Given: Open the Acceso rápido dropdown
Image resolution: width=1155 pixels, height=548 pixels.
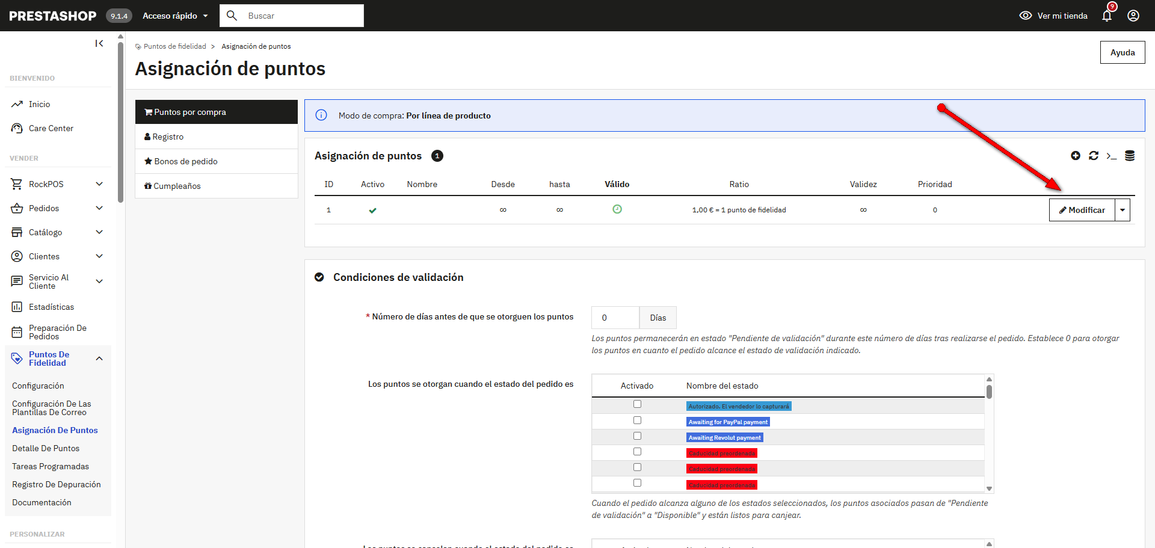Looking at the screenshot, I should pyautogui.click(x=175, y=16).
